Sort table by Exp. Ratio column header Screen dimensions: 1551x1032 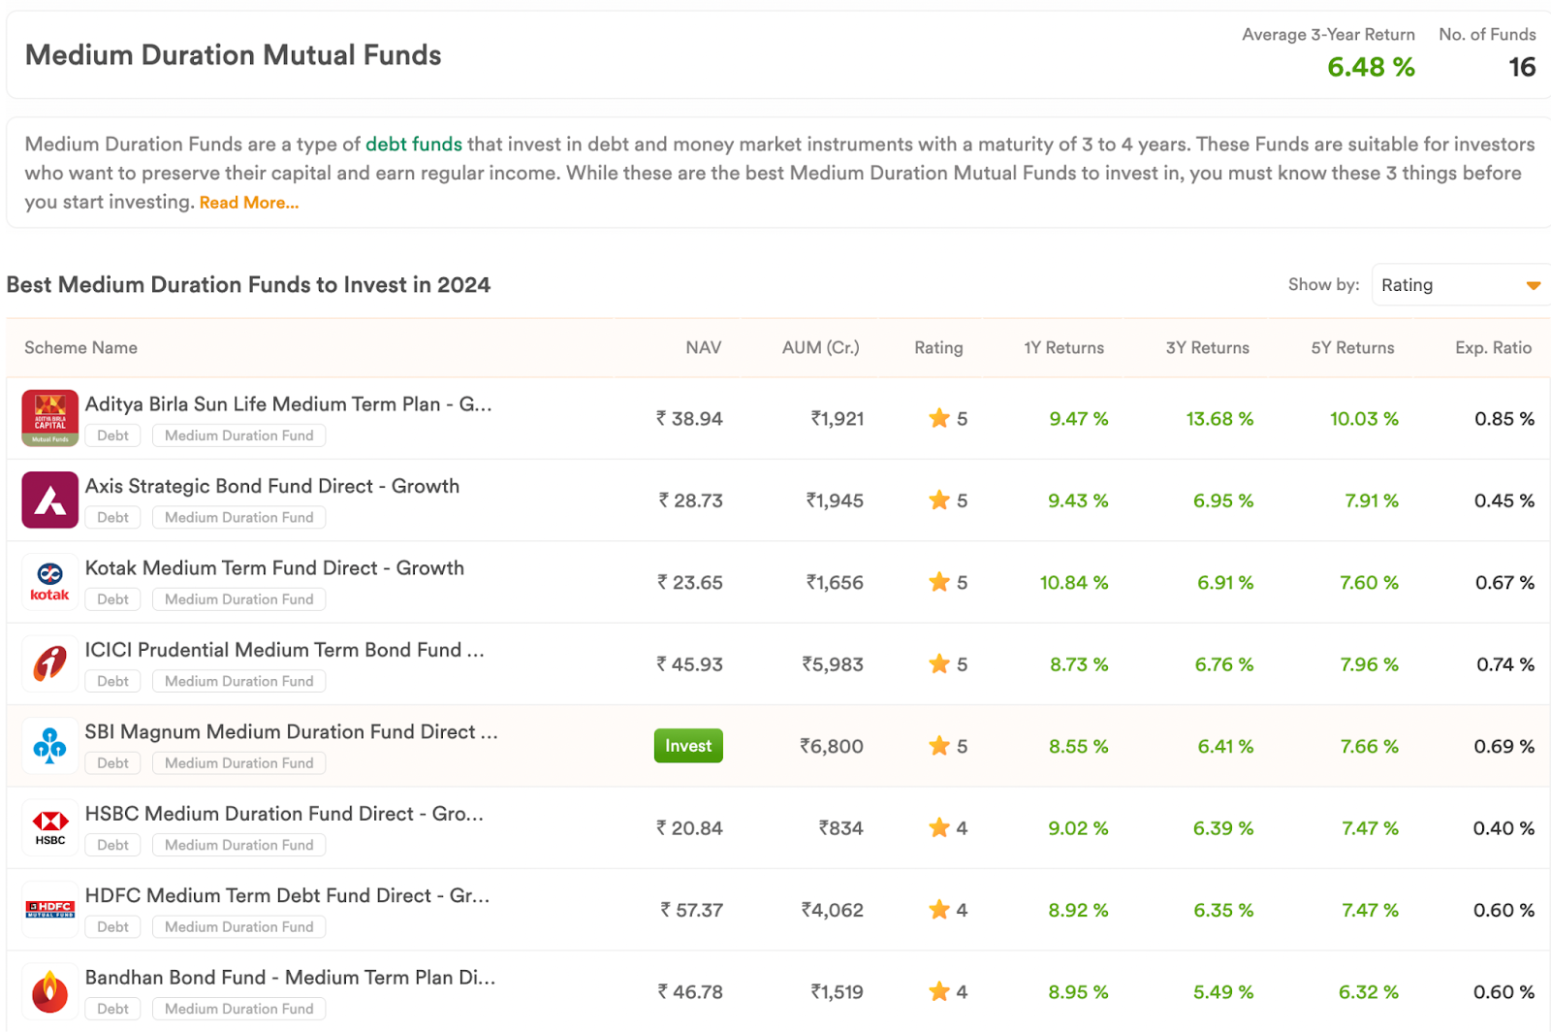[x=1493, y=347]
